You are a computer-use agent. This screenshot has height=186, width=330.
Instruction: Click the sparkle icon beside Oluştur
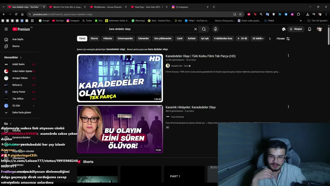(x=284, y=29)
